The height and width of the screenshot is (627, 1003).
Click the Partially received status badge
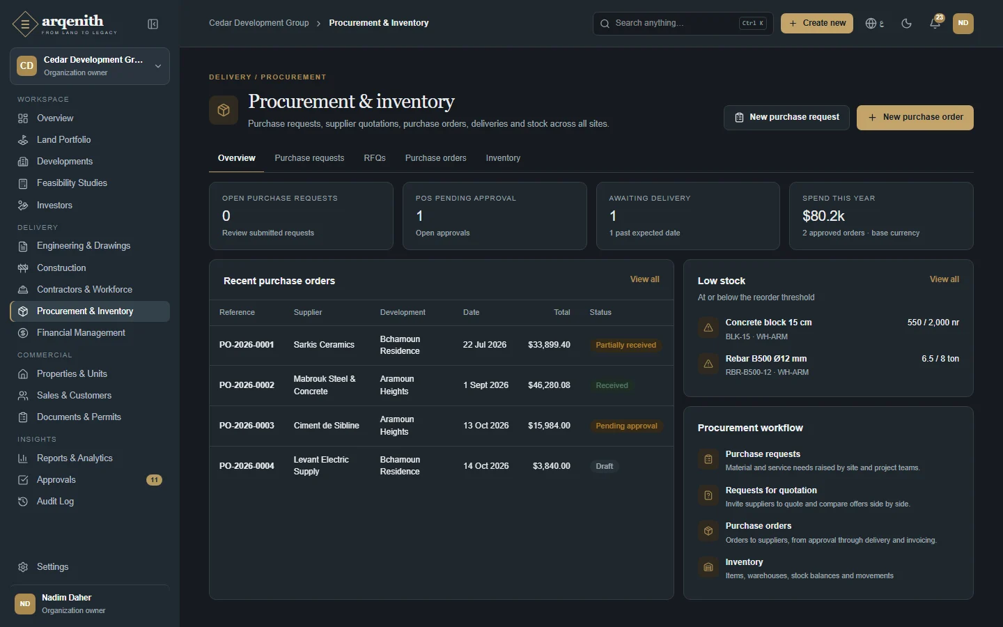[x=625, y=345]
